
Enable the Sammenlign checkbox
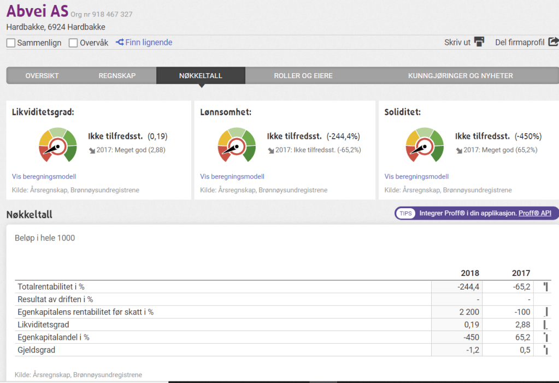(11, 43)
